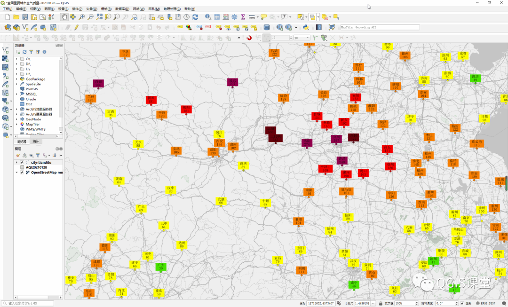Viewport: 508px width, 307px height.
Task: Expand the MSSQL node
Action: coord(16,94)
